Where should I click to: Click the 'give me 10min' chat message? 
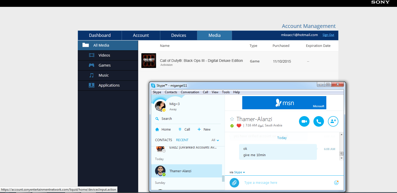(x=255, y=155)
